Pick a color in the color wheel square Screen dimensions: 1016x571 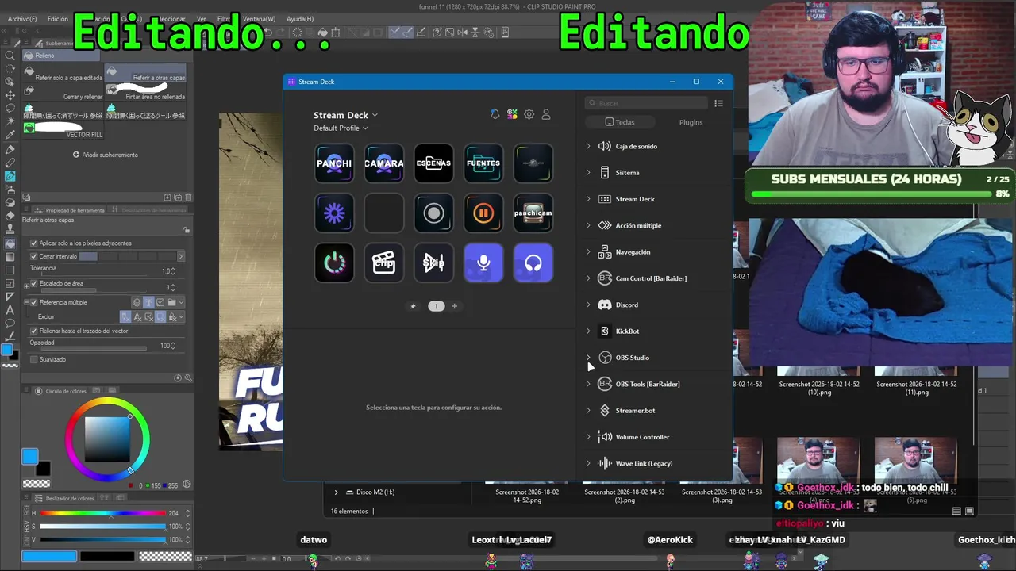[107, 438]
